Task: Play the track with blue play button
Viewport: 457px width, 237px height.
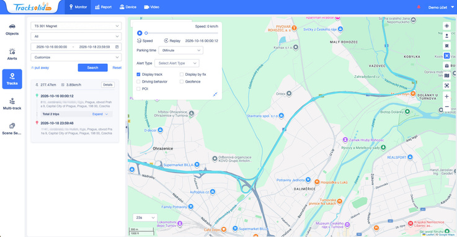Action: [x=140, y=34]
